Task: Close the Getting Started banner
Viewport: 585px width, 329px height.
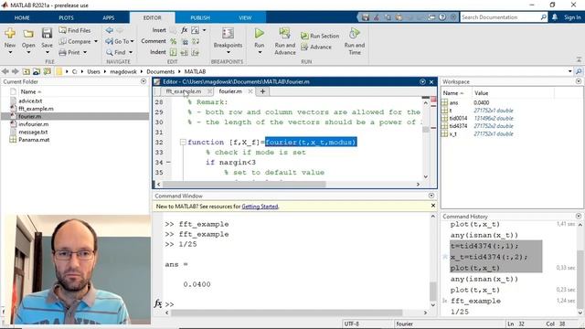Action: (x=432, y=206)
